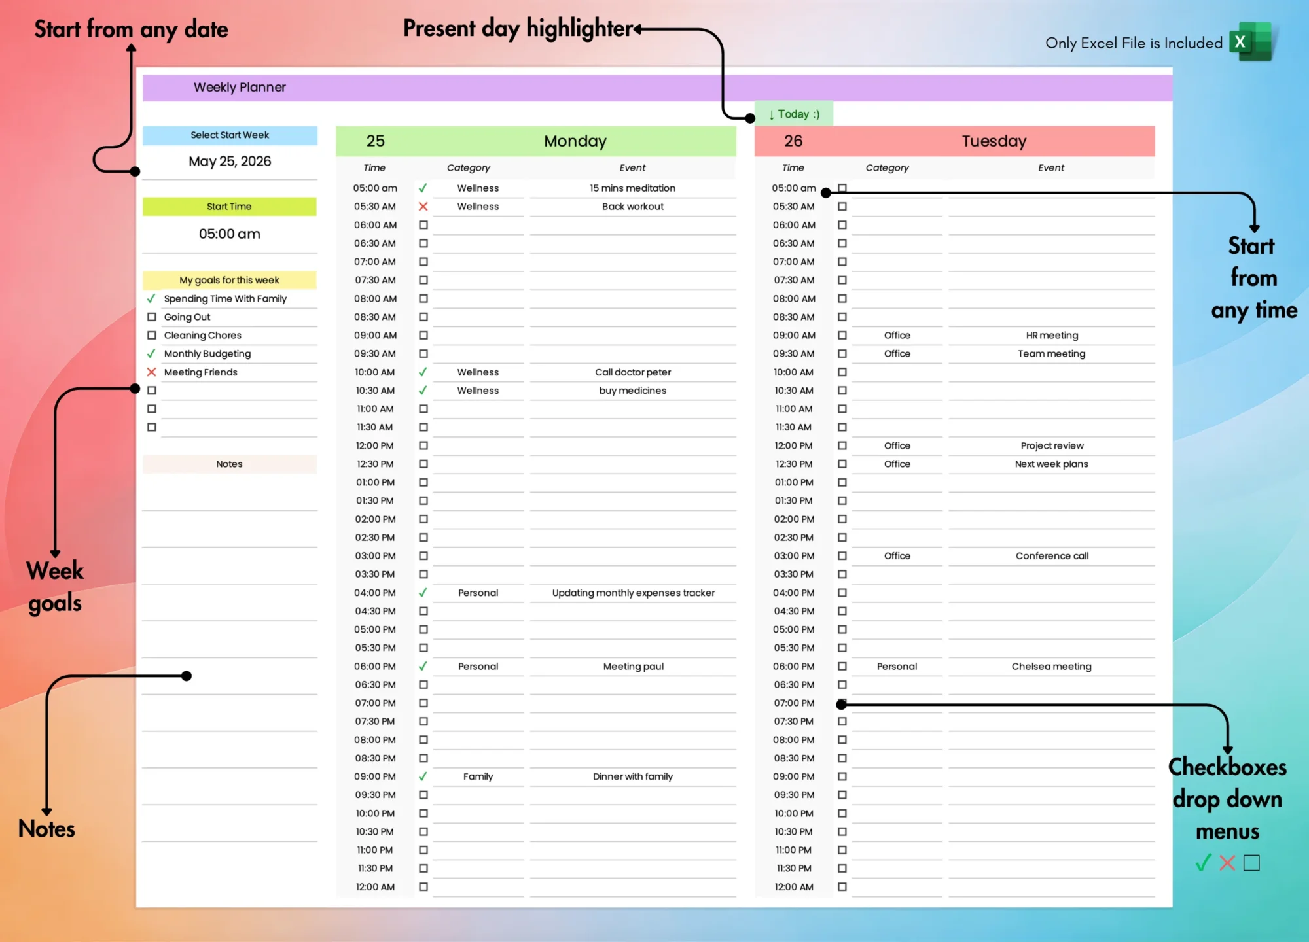Click My goals for this week header
This screenshot has width=1309, height=942.
(230, 280)
